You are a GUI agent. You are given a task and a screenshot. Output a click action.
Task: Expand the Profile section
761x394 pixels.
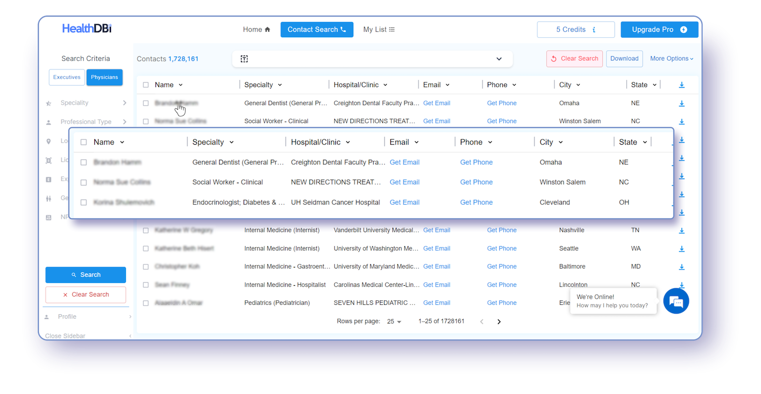[x=87, y=317]
